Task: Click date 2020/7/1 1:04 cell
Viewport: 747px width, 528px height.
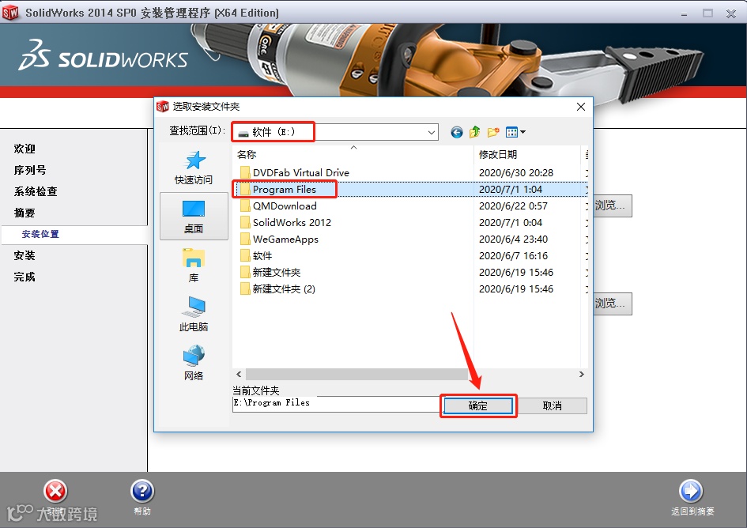Action: (x=510, y=189)
